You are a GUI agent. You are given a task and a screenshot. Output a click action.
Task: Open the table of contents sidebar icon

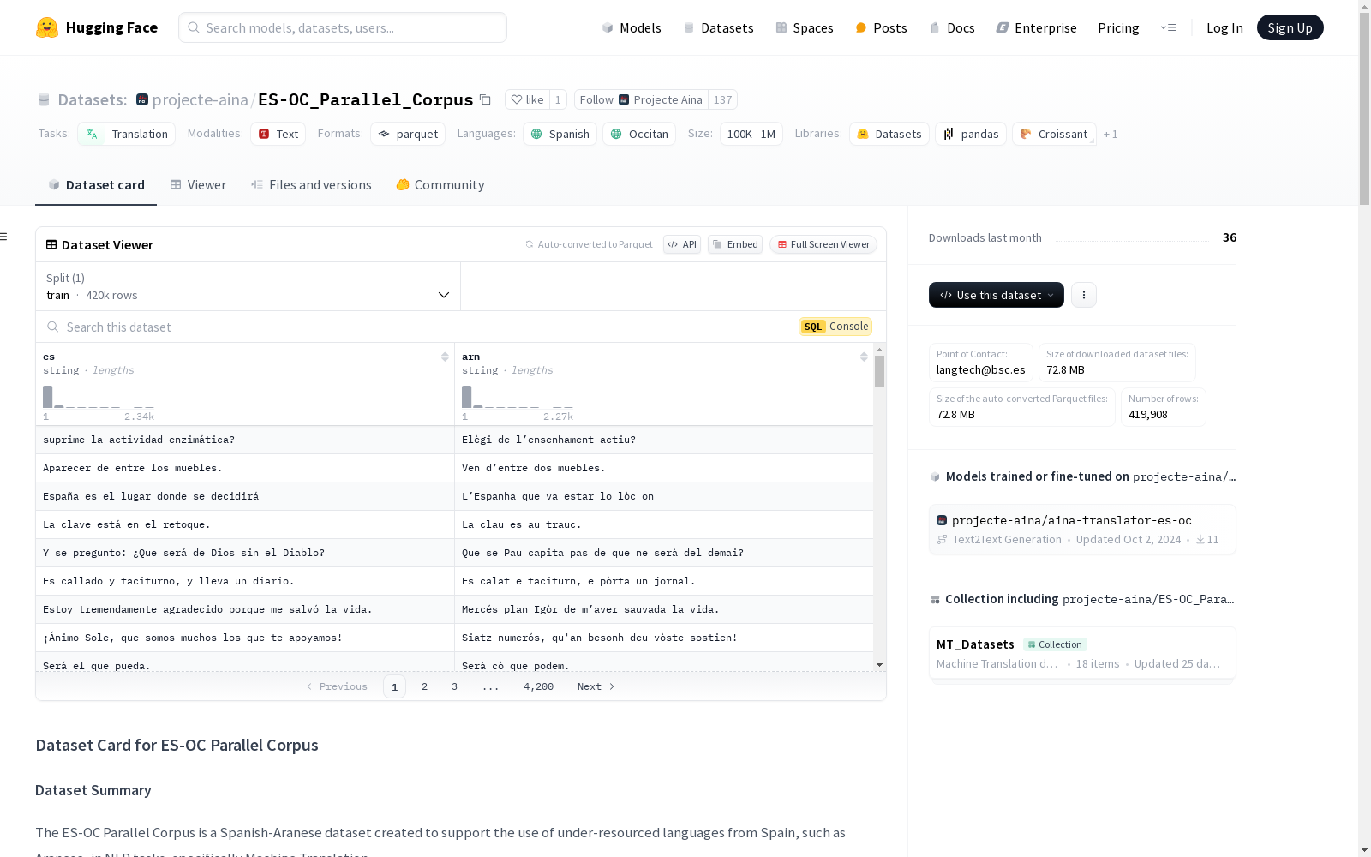pyautogui.click(x=4, y=237)
